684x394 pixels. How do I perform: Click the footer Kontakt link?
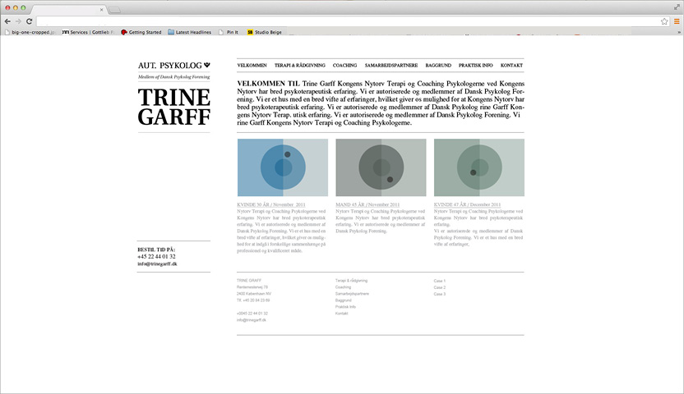pos(341,314)
